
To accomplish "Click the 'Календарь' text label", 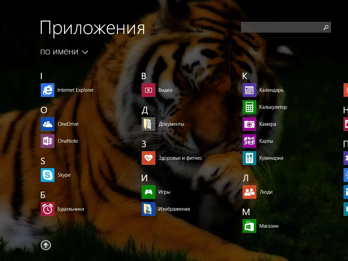I will click(272, 90).
